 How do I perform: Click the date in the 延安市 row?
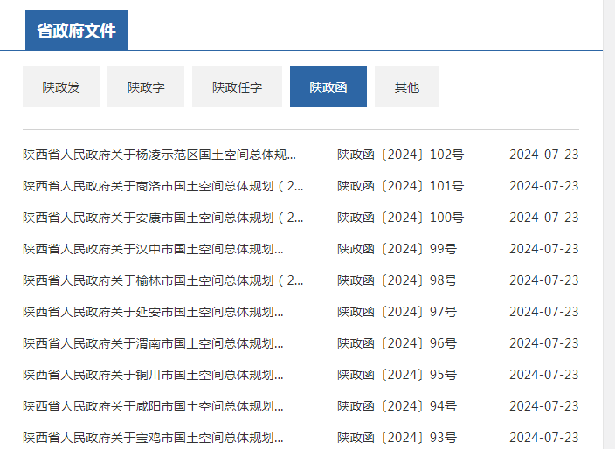coord(544,312)
